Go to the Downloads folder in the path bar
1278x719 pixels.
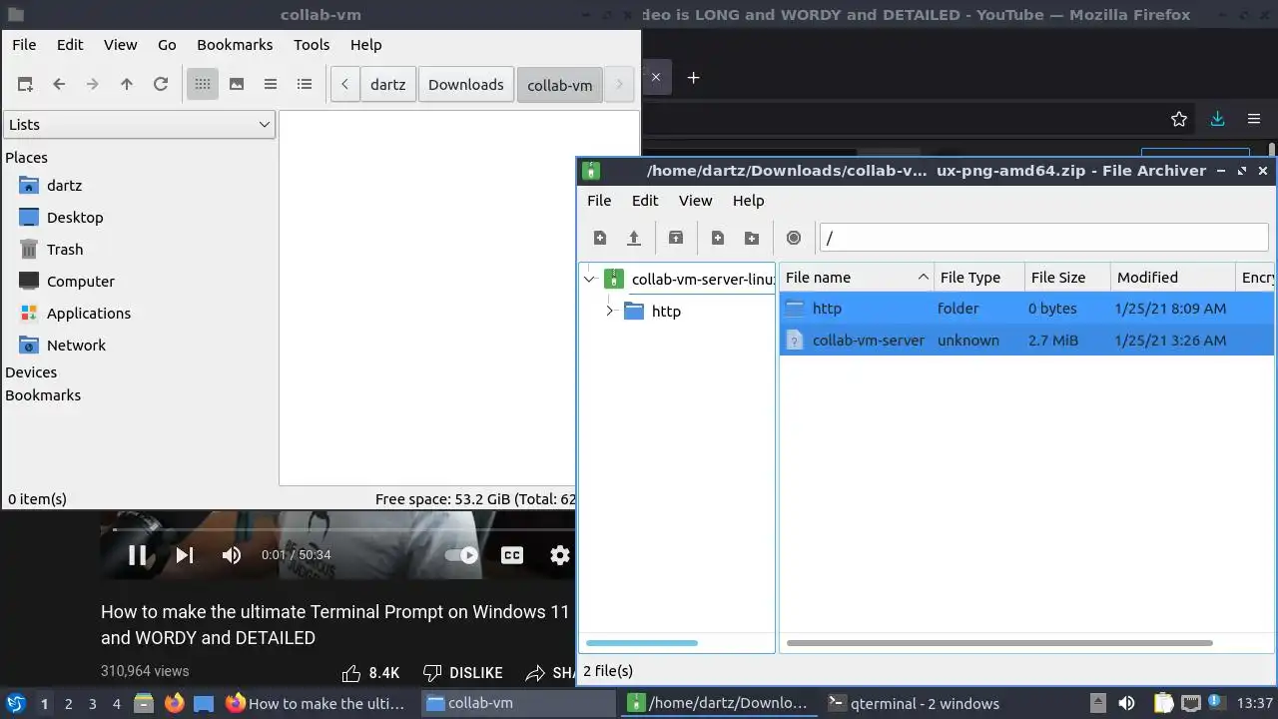466,85
